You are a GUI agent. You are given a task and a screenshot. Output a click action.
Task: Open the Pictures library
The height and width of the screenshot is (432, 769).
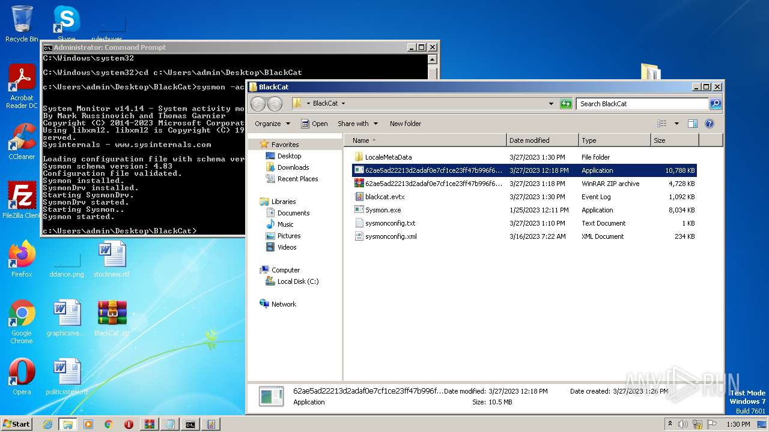coord(288,236)
